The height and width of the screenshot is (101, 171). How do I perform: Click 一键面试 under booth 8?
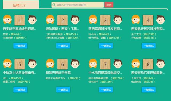coord(149,90)
